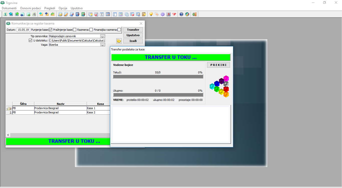The image size is (342, 188).
Task: Open the Vaga dropdown list
Action: pyautogui.click(x=102, y=45)
